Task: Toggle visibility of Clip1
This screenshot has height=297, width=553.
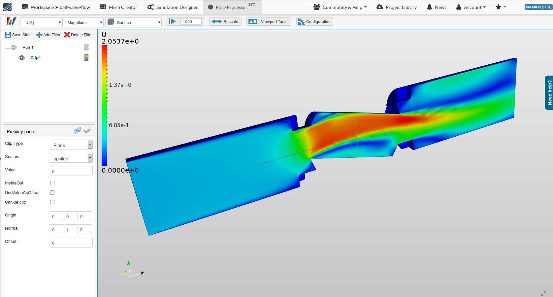Action: coord(22,57)
